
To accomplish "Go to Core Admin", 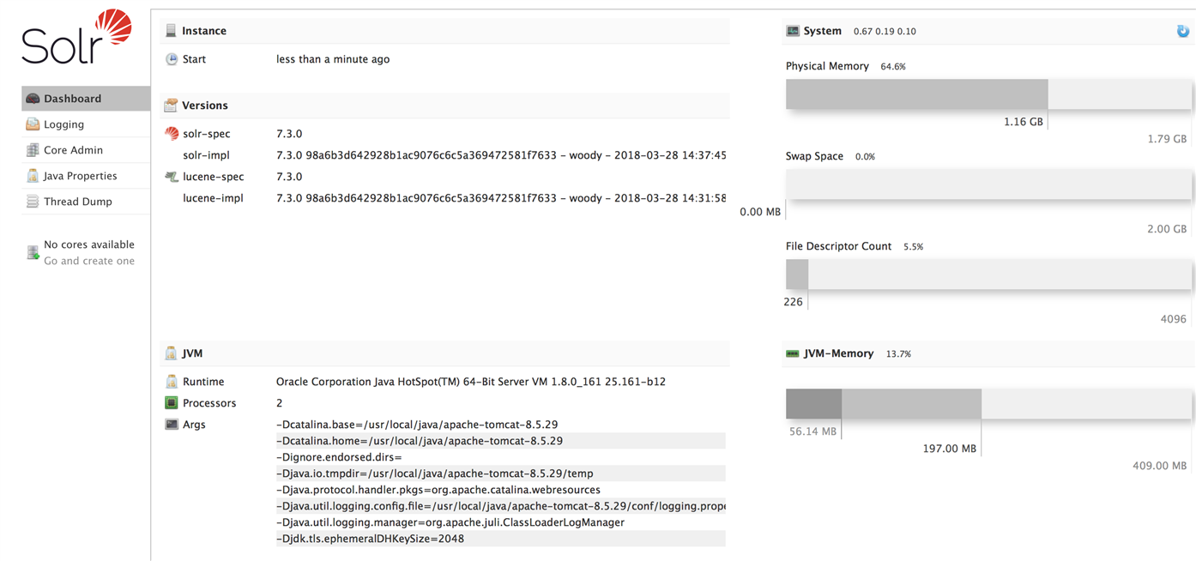I will pos(86,150).
